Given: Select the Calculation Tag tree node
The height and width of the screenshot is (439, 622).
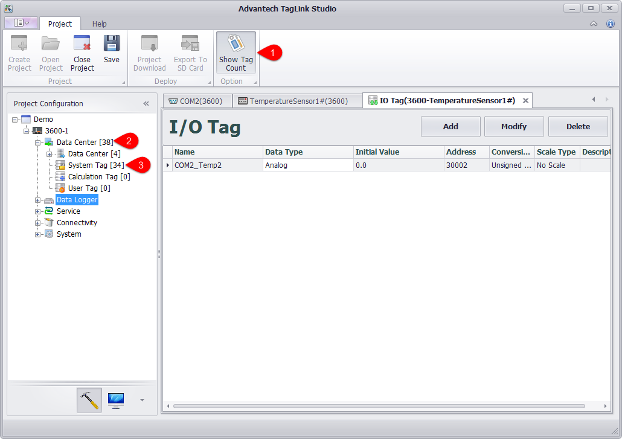Looking at the screenshot, I should point(98,177).
